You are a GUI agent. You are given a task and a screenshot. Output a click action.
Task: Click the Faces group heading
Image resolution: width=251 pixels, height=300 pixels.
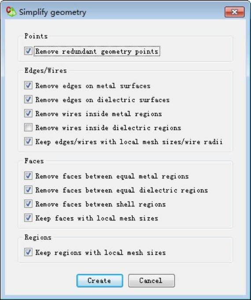coord(34,161)
